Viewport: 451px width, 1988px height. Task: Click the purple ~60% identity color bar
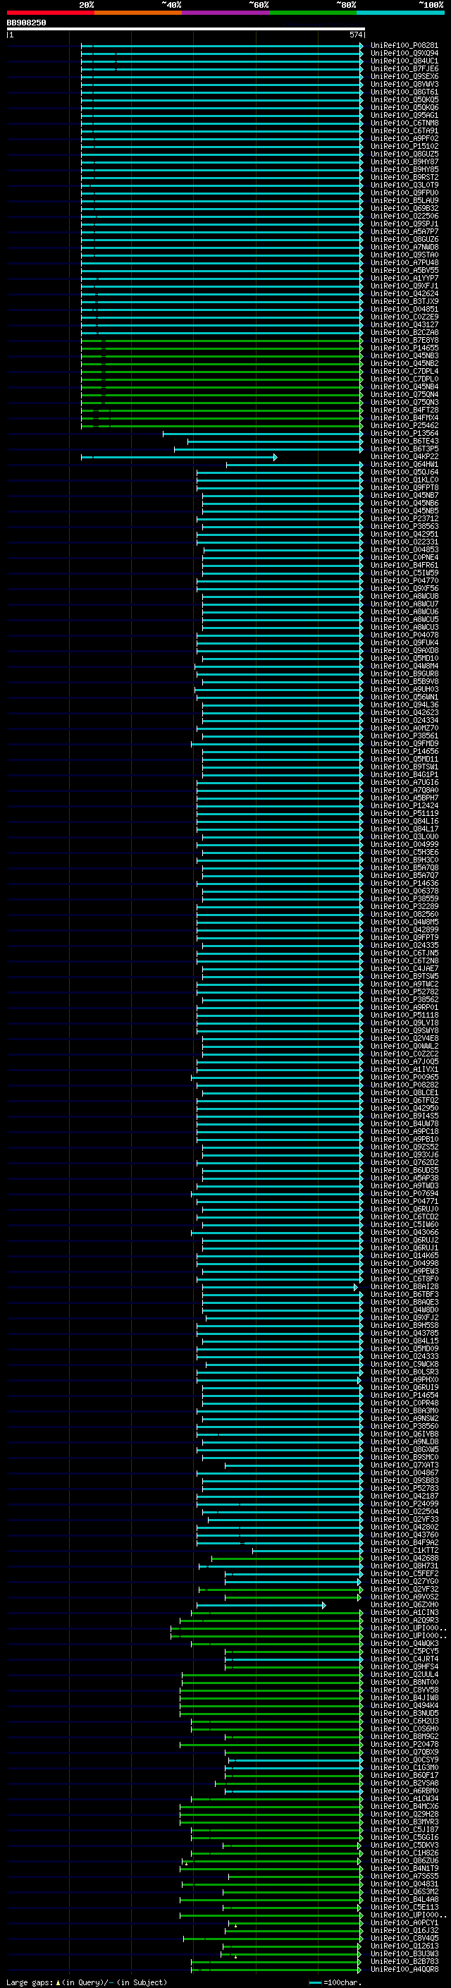pyautogui.click(x=226, y=13)
